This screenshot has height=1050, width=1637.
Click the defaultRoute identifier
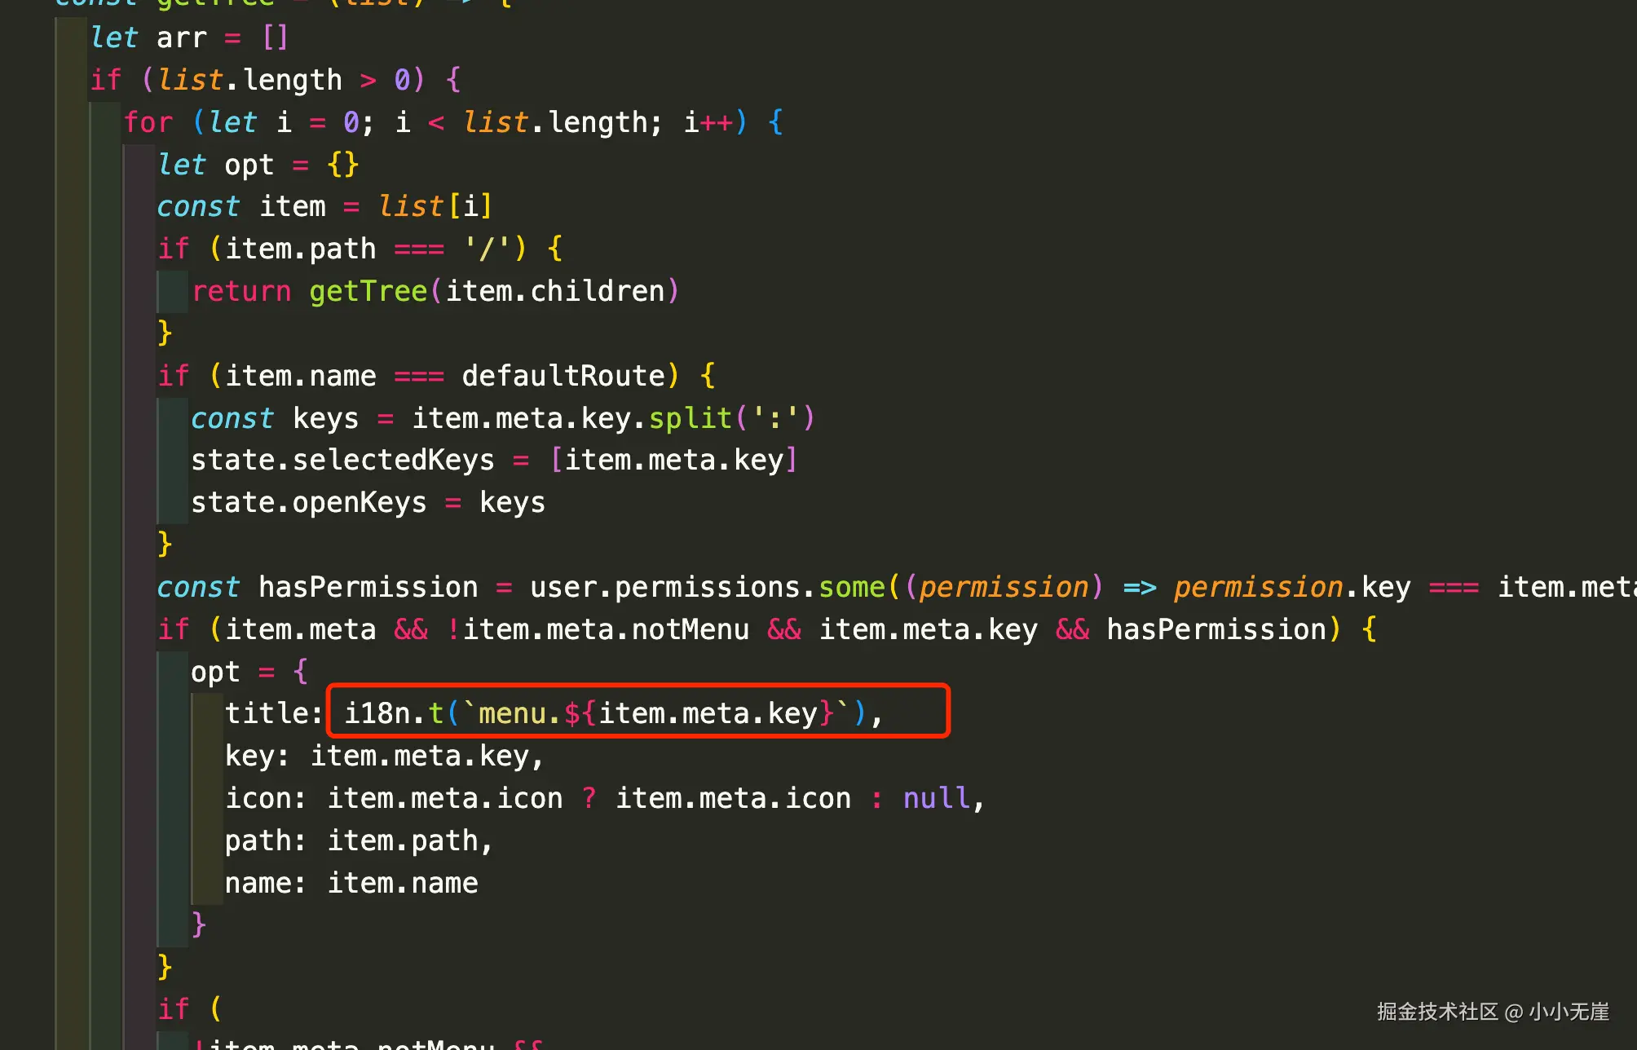click(x=563, y=376)
